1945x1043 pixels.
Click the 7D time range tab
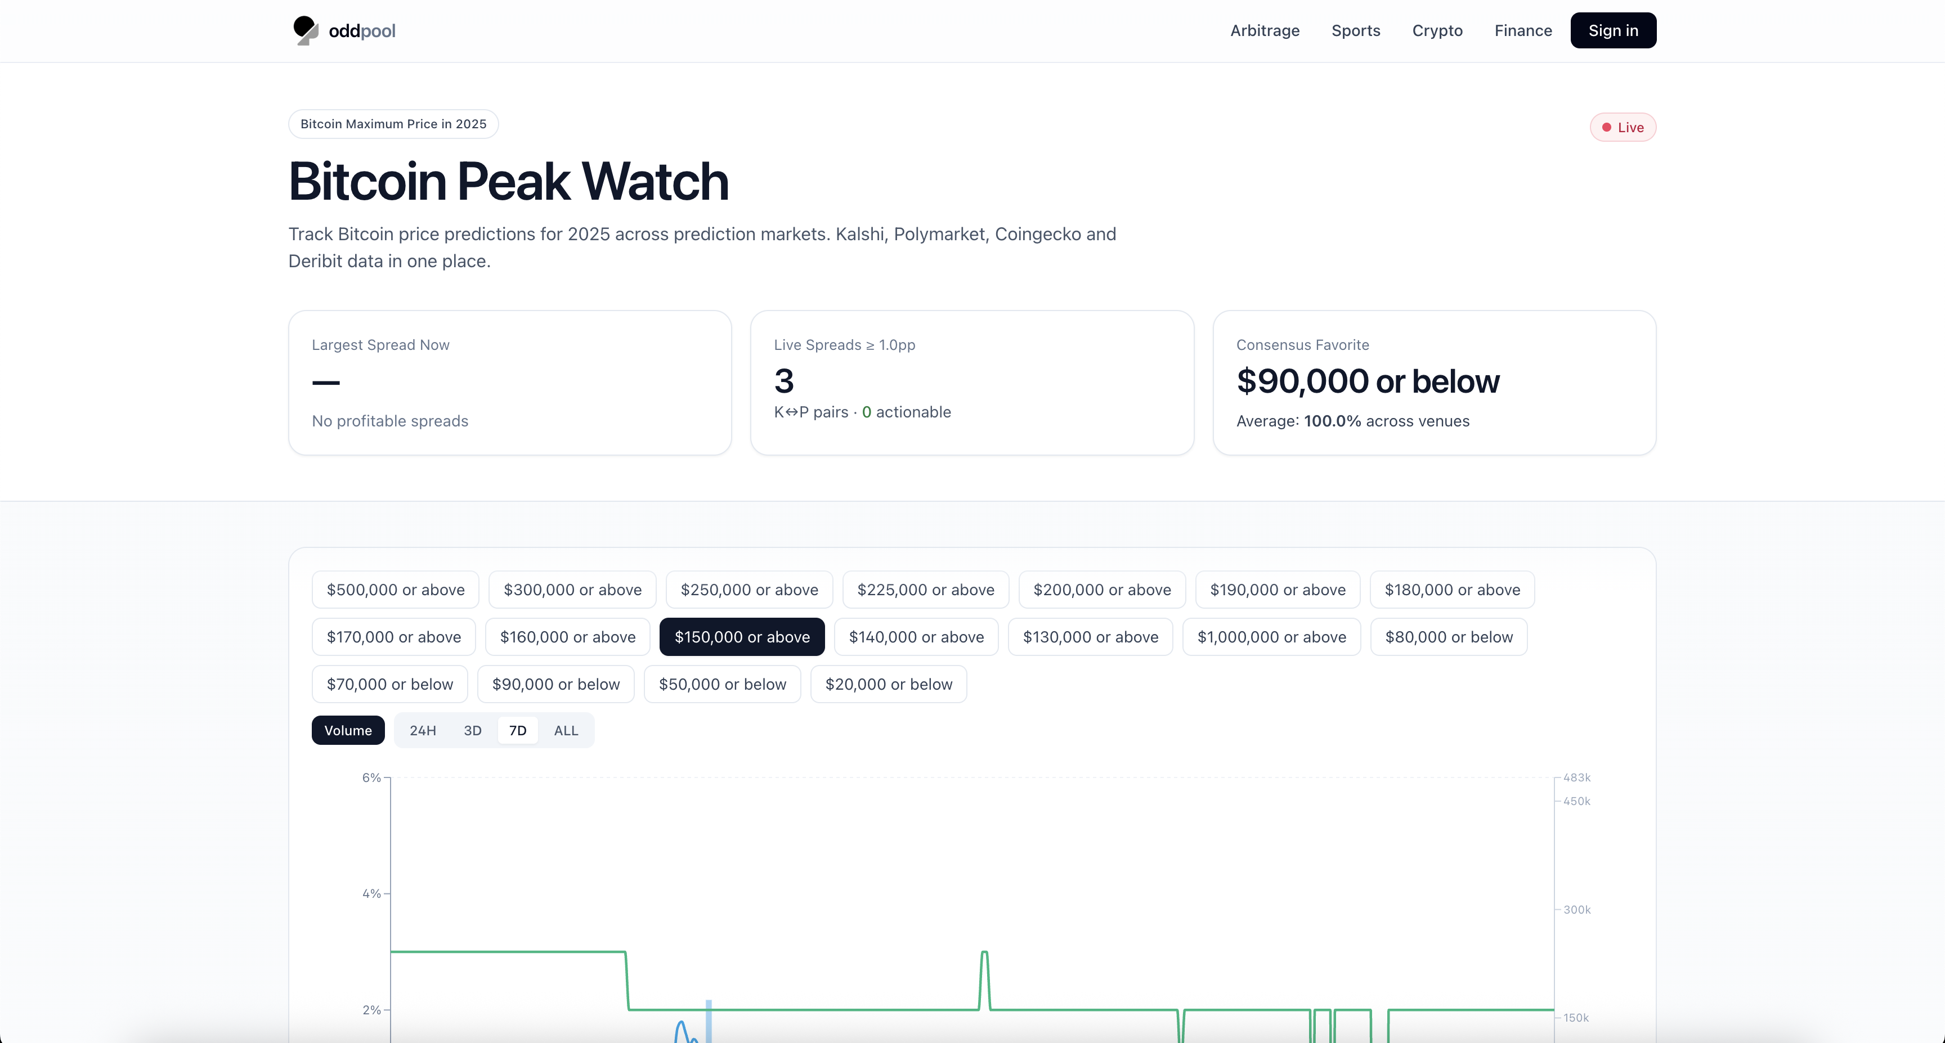point(517,730)
